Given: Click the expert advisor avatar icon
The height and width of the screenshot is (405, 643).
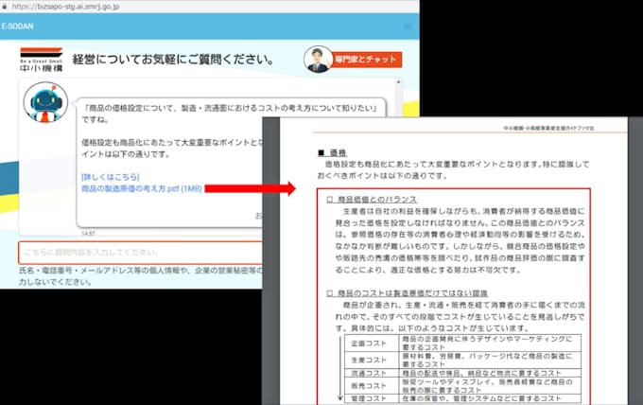Looking at the screenshot, I should pos(318,60).
